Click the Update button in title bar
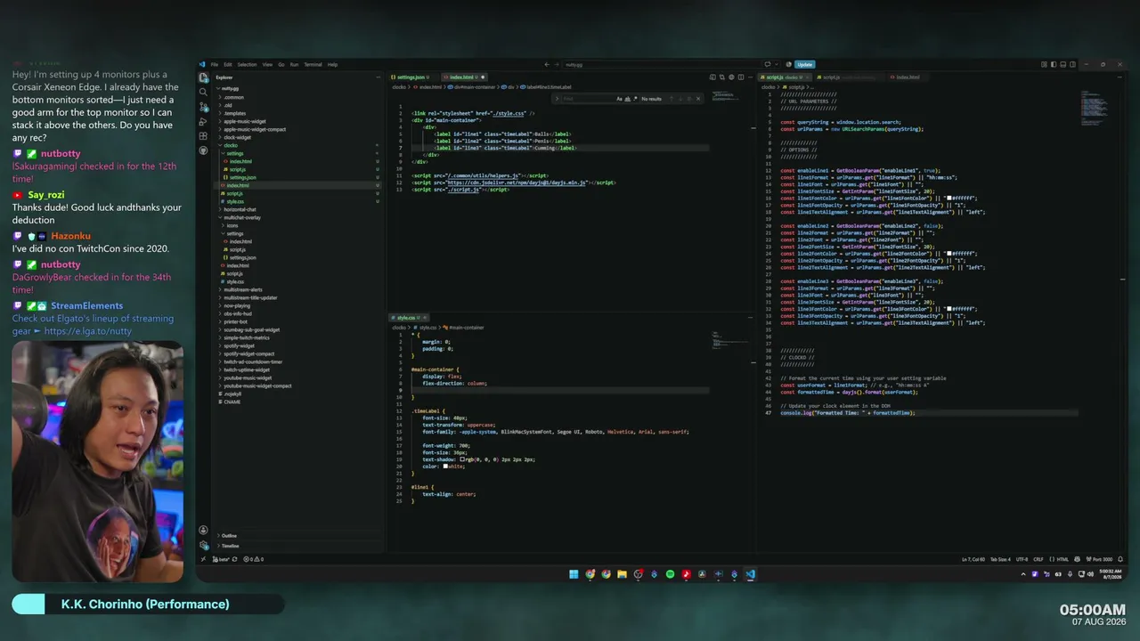The height and width of the screenshot is (641, 1140). [804, 64]
